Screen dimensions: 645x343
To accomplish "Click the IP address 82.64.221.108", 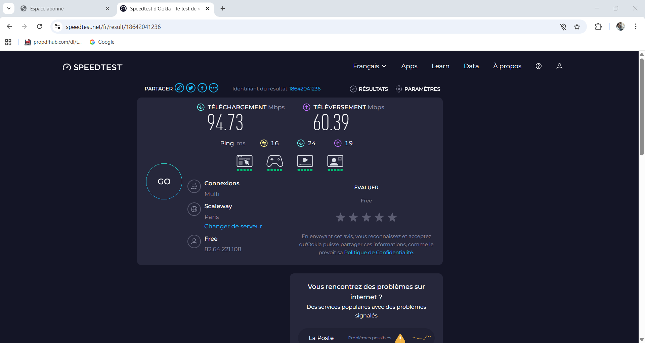I will (223, 249).
